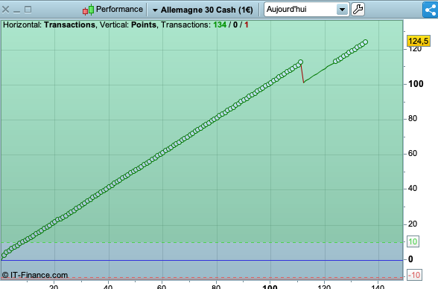Click the green 134 winning transactions count
This screenshot has width=438, height=289.
(x=220, y=25)
